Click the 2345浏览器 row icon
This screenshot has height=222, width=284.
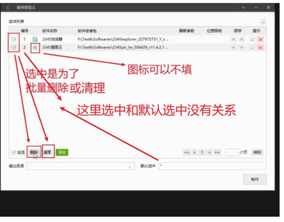click(x=35, y=39)
